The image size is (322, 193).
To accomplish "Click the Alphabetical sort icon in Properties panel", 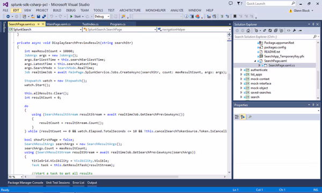I will pyautogui.click(x=243, y=117).
